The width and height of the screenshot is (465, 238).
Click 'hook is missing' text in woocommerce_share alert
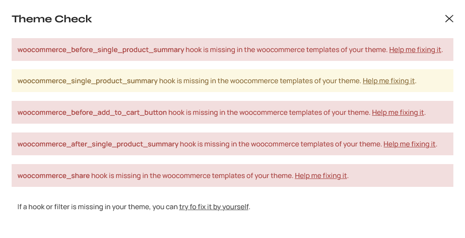click(x=116, y=176)
